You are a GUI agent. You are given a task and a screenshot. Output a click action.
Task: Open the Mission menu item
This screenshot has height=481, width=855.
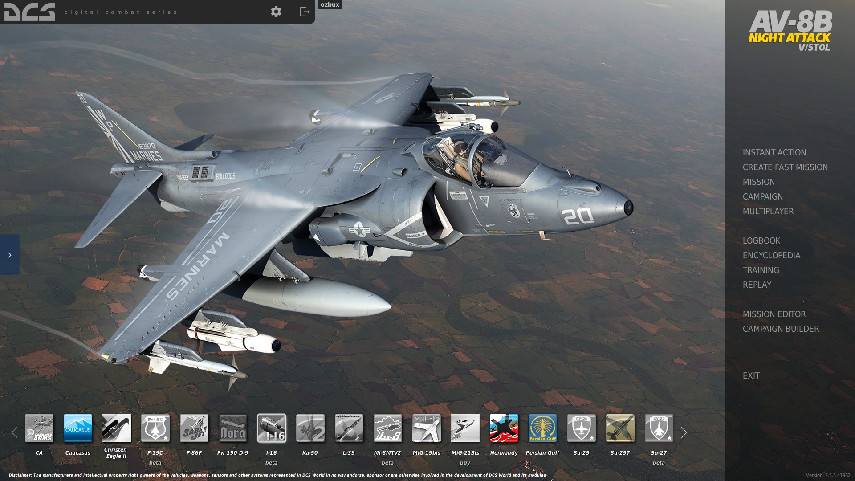click(759, 182)
